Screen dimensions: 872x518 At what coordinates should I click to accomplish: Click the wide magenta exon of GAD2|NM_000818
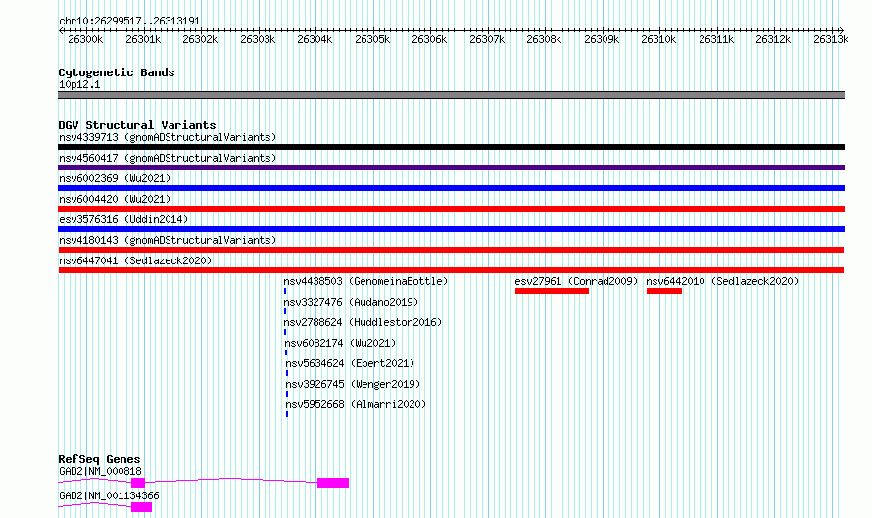point(333,483)
